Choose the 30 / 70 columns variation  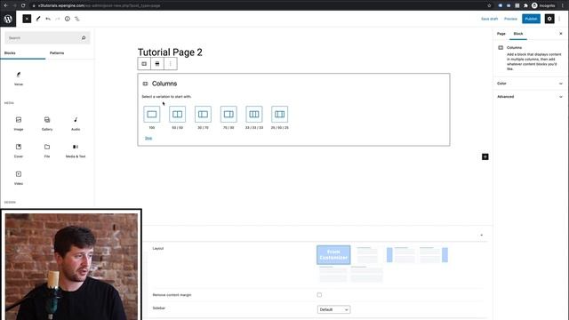pos(203,115)
